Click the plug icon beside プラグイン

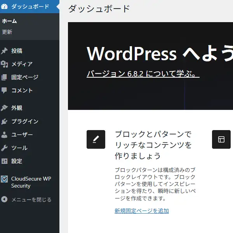click(4, 121)
